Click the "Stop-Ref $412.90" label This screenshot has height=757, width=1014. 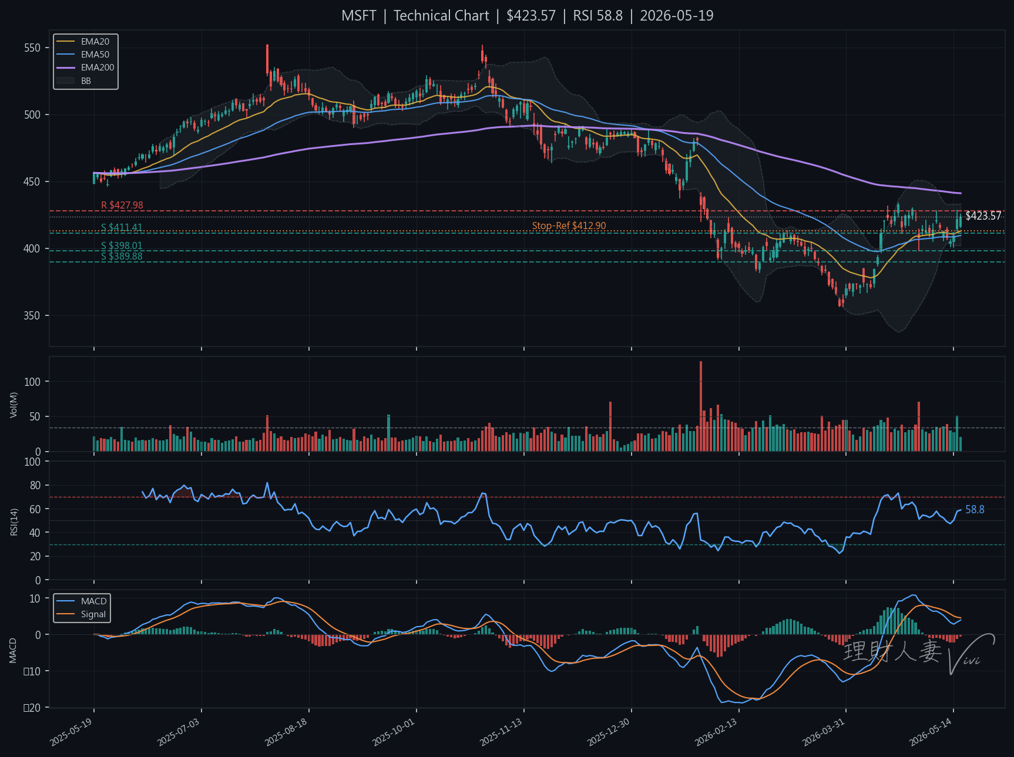coord(569,226)
